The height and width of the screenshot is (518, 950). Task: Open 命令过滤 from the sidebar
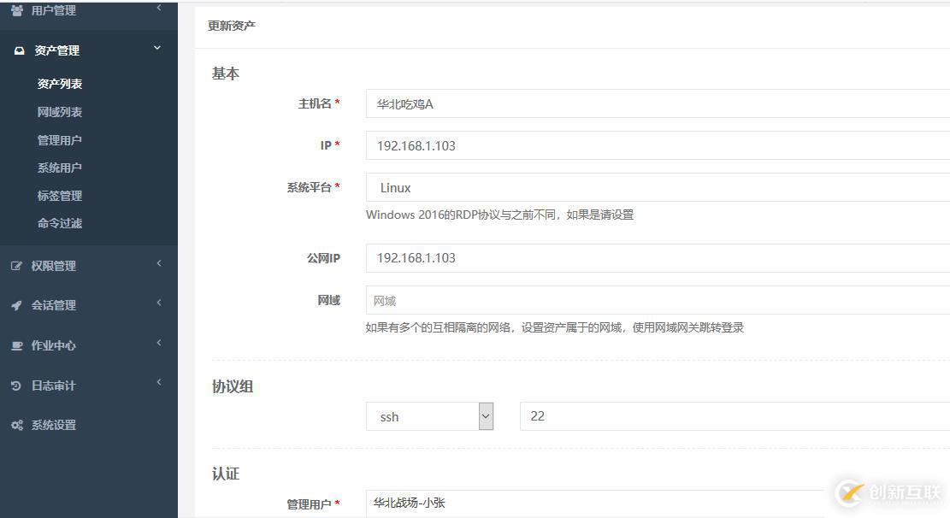point(58,223)
